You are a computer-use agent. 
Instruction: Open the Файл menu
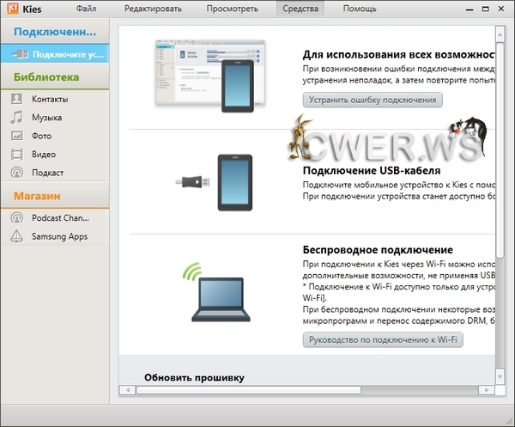click(87, 9)
